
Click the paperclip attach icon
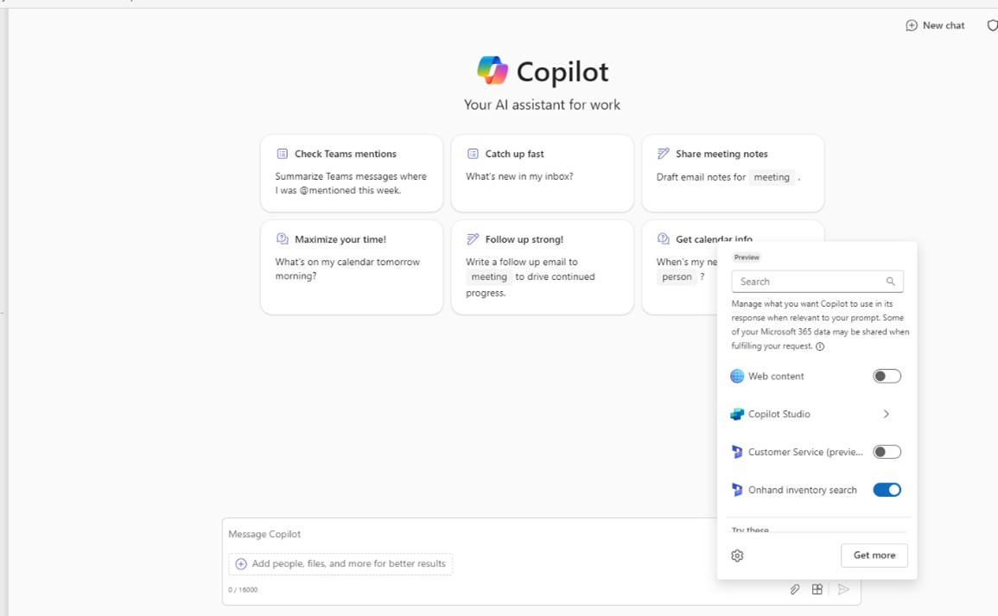coord(795,589)
